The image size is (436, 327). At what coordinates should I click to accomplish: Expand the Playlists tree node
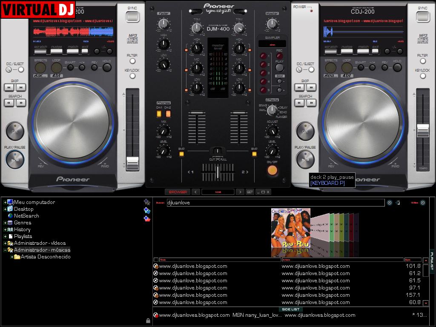5,236
